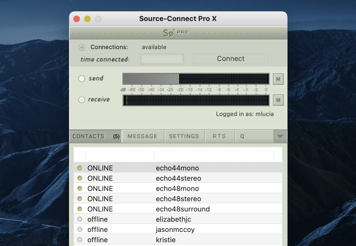Select the Connections radio button
This screenshot has height=246, width=356.
pyautogui.click(x=81, y=47)
